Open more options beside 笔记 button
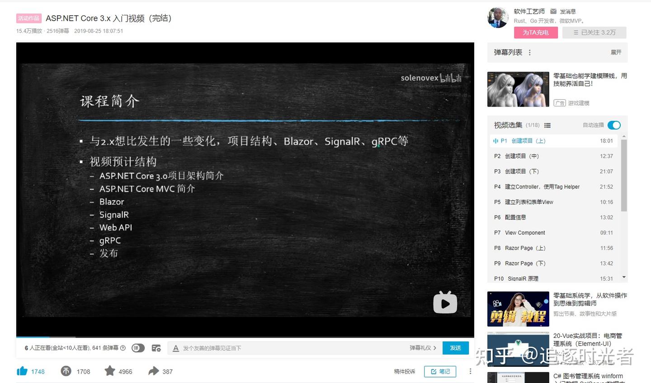 click(470, 371)
